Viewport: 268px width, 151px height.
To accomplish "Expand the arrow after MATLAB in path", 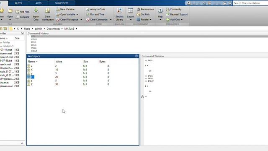I will [x=77, y=29].
